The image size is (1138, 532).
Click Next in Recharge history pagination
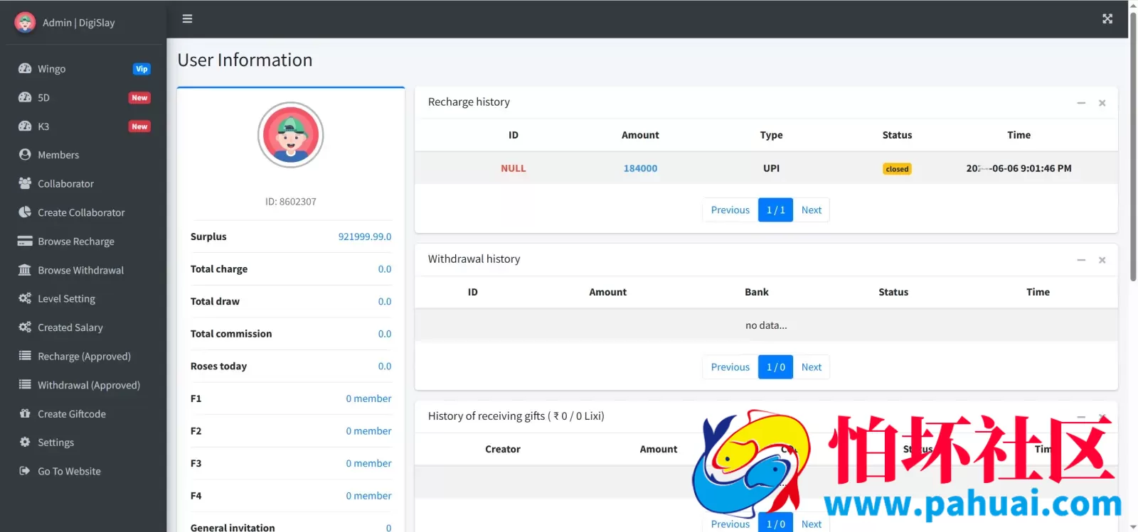pos(811,210)
